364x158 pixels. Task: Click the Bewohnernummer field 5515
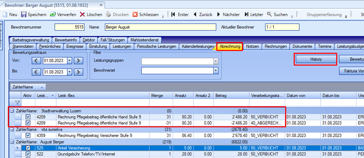pyautogui.click(x=70, y=27)
